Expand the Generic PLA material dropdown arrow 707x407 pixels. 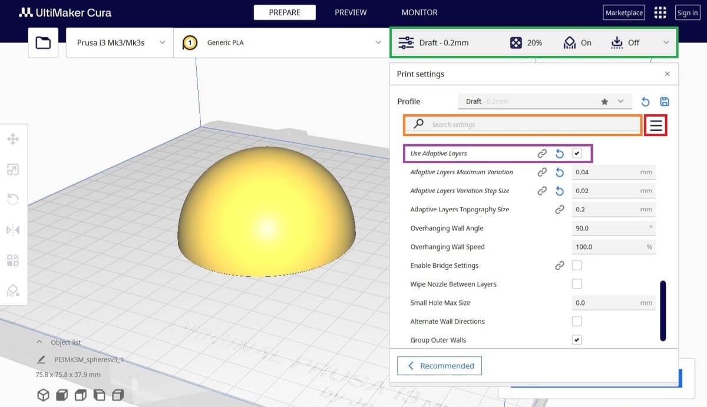pos(379,42)
